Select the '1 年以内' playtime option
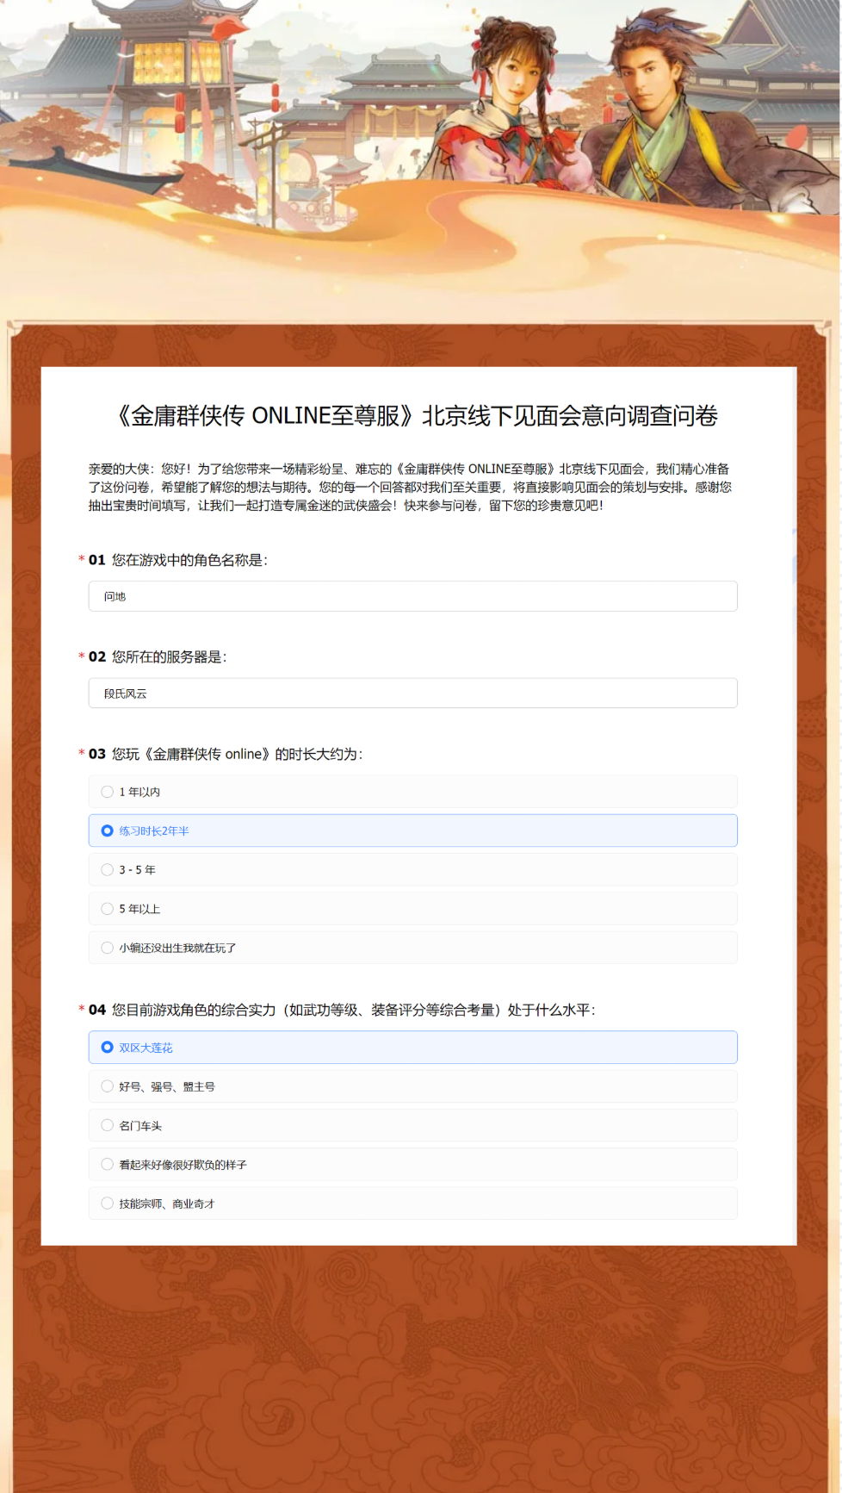 pyautogui.click(x=412, y=792)
